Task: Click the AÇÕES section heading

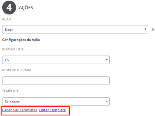Action: click(x=26, y=8)
